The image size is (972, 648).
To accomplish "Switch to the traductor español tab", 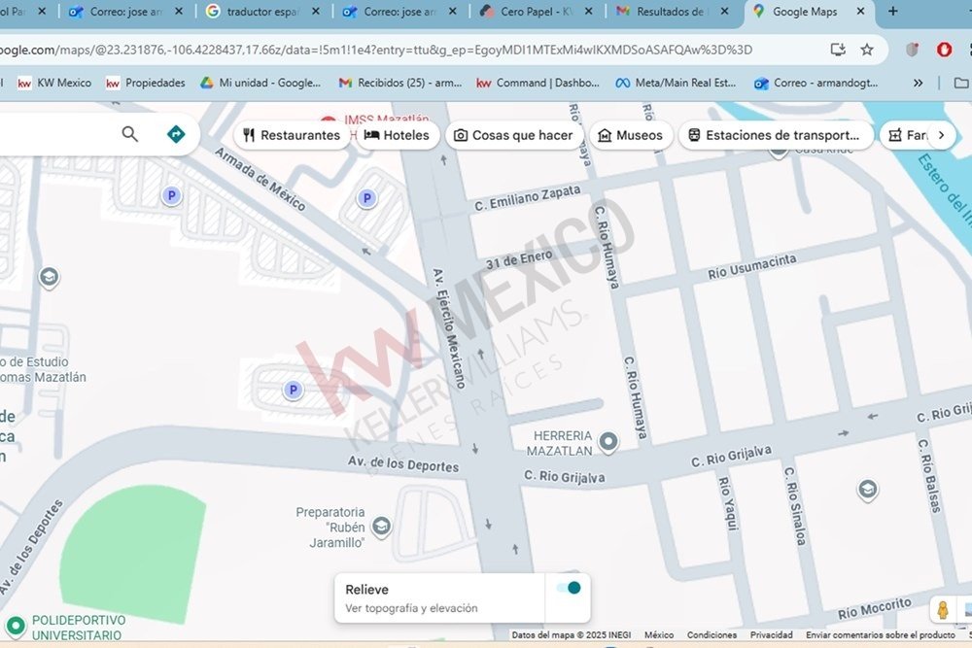I will [x=262, y=11].
